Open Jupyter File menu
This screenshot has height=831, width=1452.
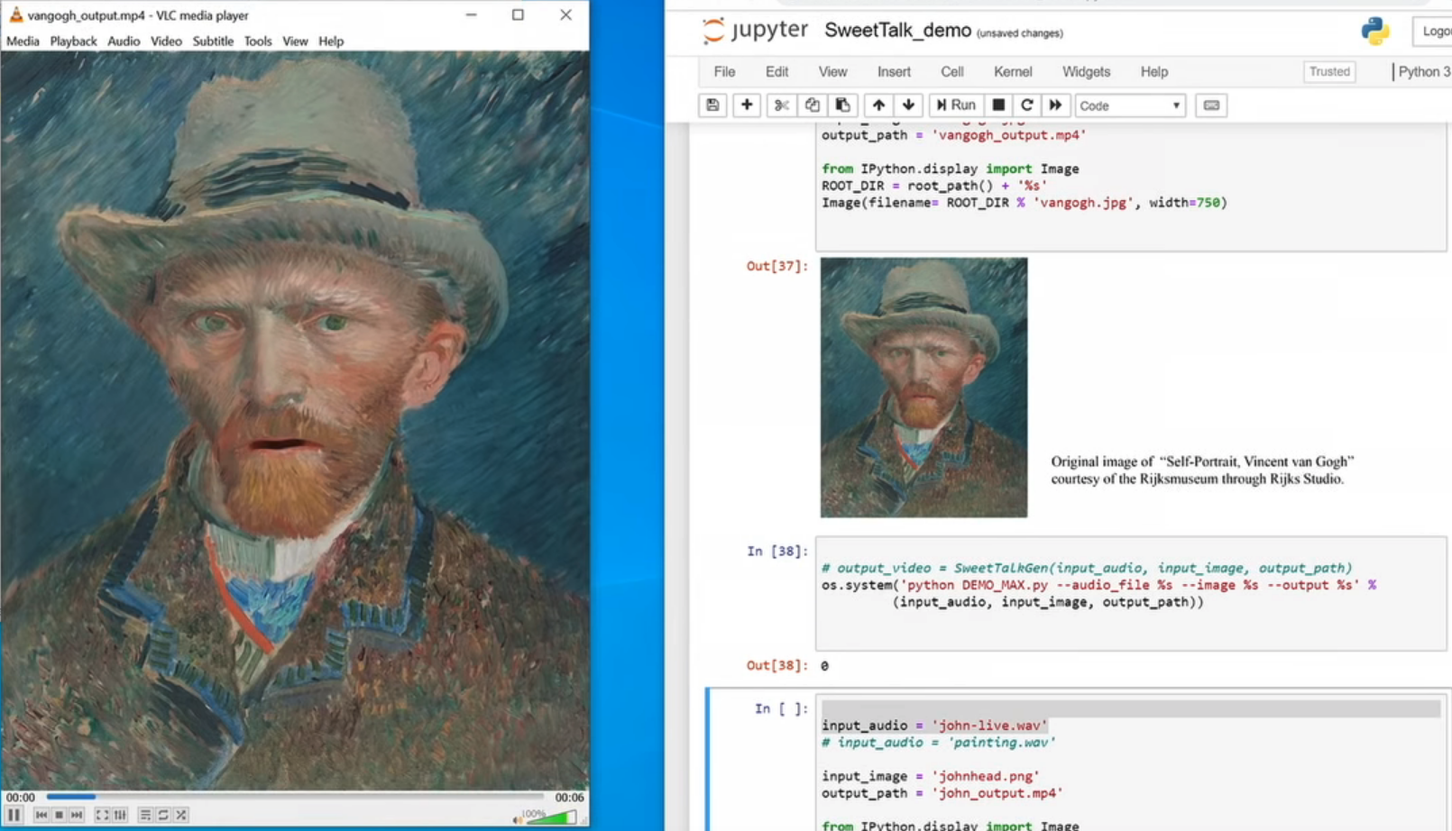(724, 72)
